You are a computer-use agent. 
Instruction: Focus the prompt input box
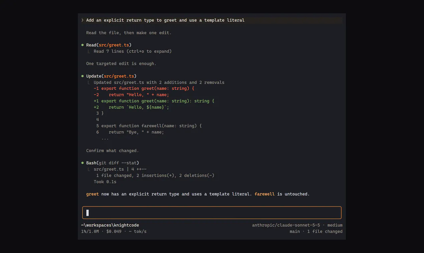tap(212, 213)
